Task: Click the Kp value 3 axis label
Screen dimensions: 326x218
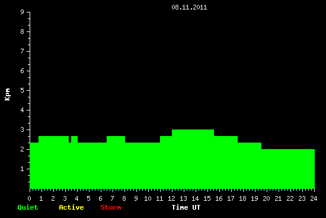Action: pos(23,129)
